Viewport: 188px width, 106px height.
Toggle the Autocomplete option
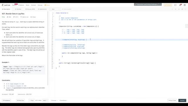67,9
